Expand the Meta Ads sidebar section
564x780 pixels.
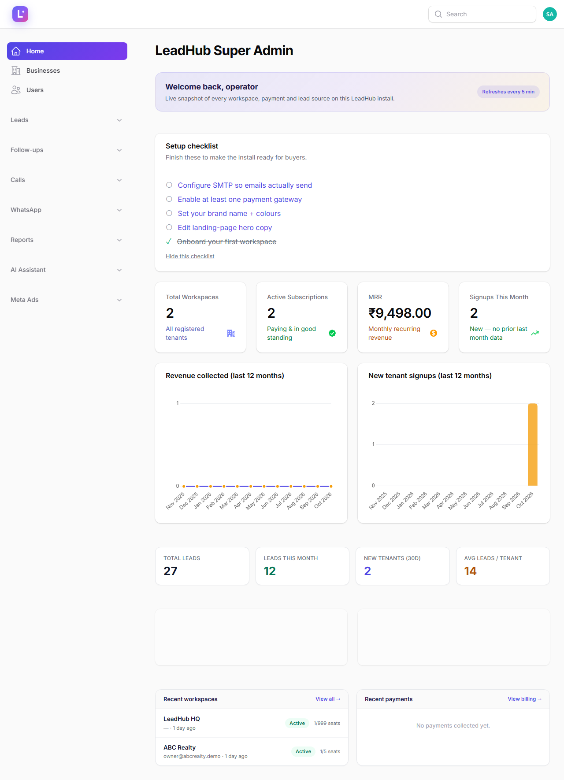tap(67, 300)
